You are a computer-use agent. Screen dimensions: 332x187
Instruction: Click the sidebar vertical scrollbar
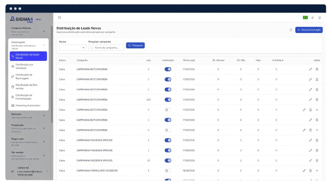point(52,74)
